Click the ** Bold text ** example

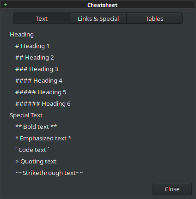pyautogui.click(x=36, y=127)
